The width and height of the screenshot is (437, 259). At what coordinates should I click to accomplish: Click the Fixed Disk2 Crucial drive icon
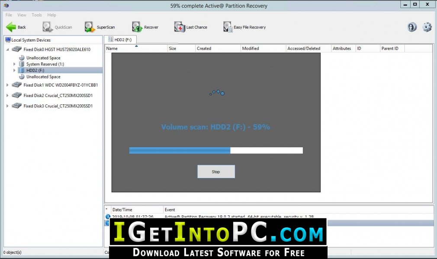pyautogui.click(x=17, y=95)
